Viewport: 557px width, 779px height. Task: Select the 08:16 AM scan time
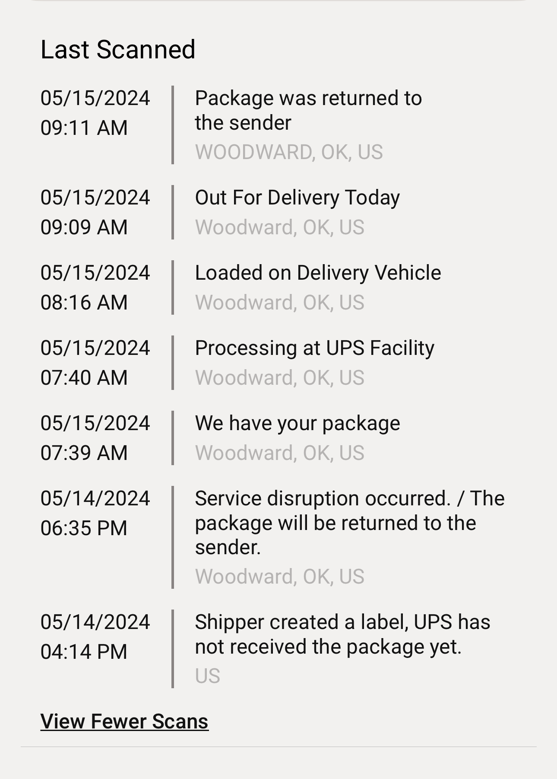pos(84,303)
